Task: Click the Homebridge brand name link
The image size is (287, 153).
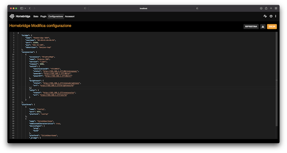Action: click(x=23, y=16)
